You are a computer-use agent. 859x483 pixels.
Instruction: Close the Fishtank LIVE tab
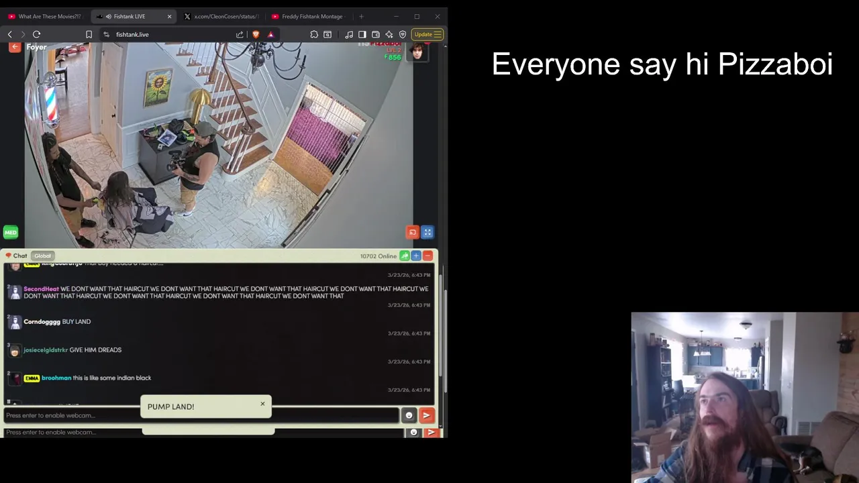pos(169,16)
